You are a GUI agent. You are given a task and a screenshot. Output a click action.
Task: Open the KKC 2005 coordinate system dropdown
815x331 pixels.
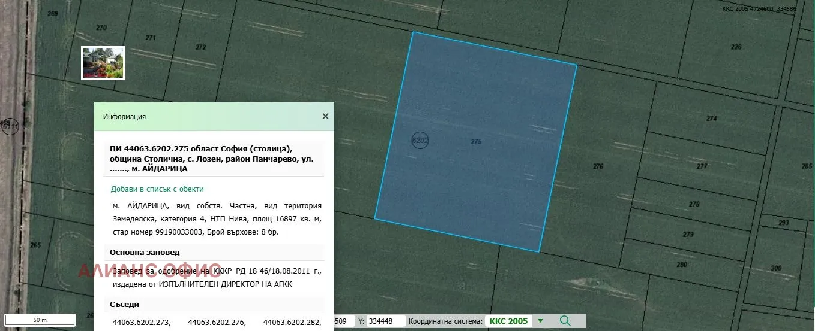(540, 321)
